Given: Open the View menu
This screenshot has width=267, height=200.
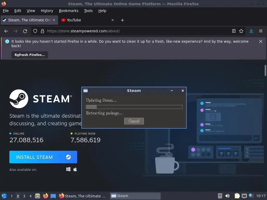Looking at the screenshot, I should (31, 11).
